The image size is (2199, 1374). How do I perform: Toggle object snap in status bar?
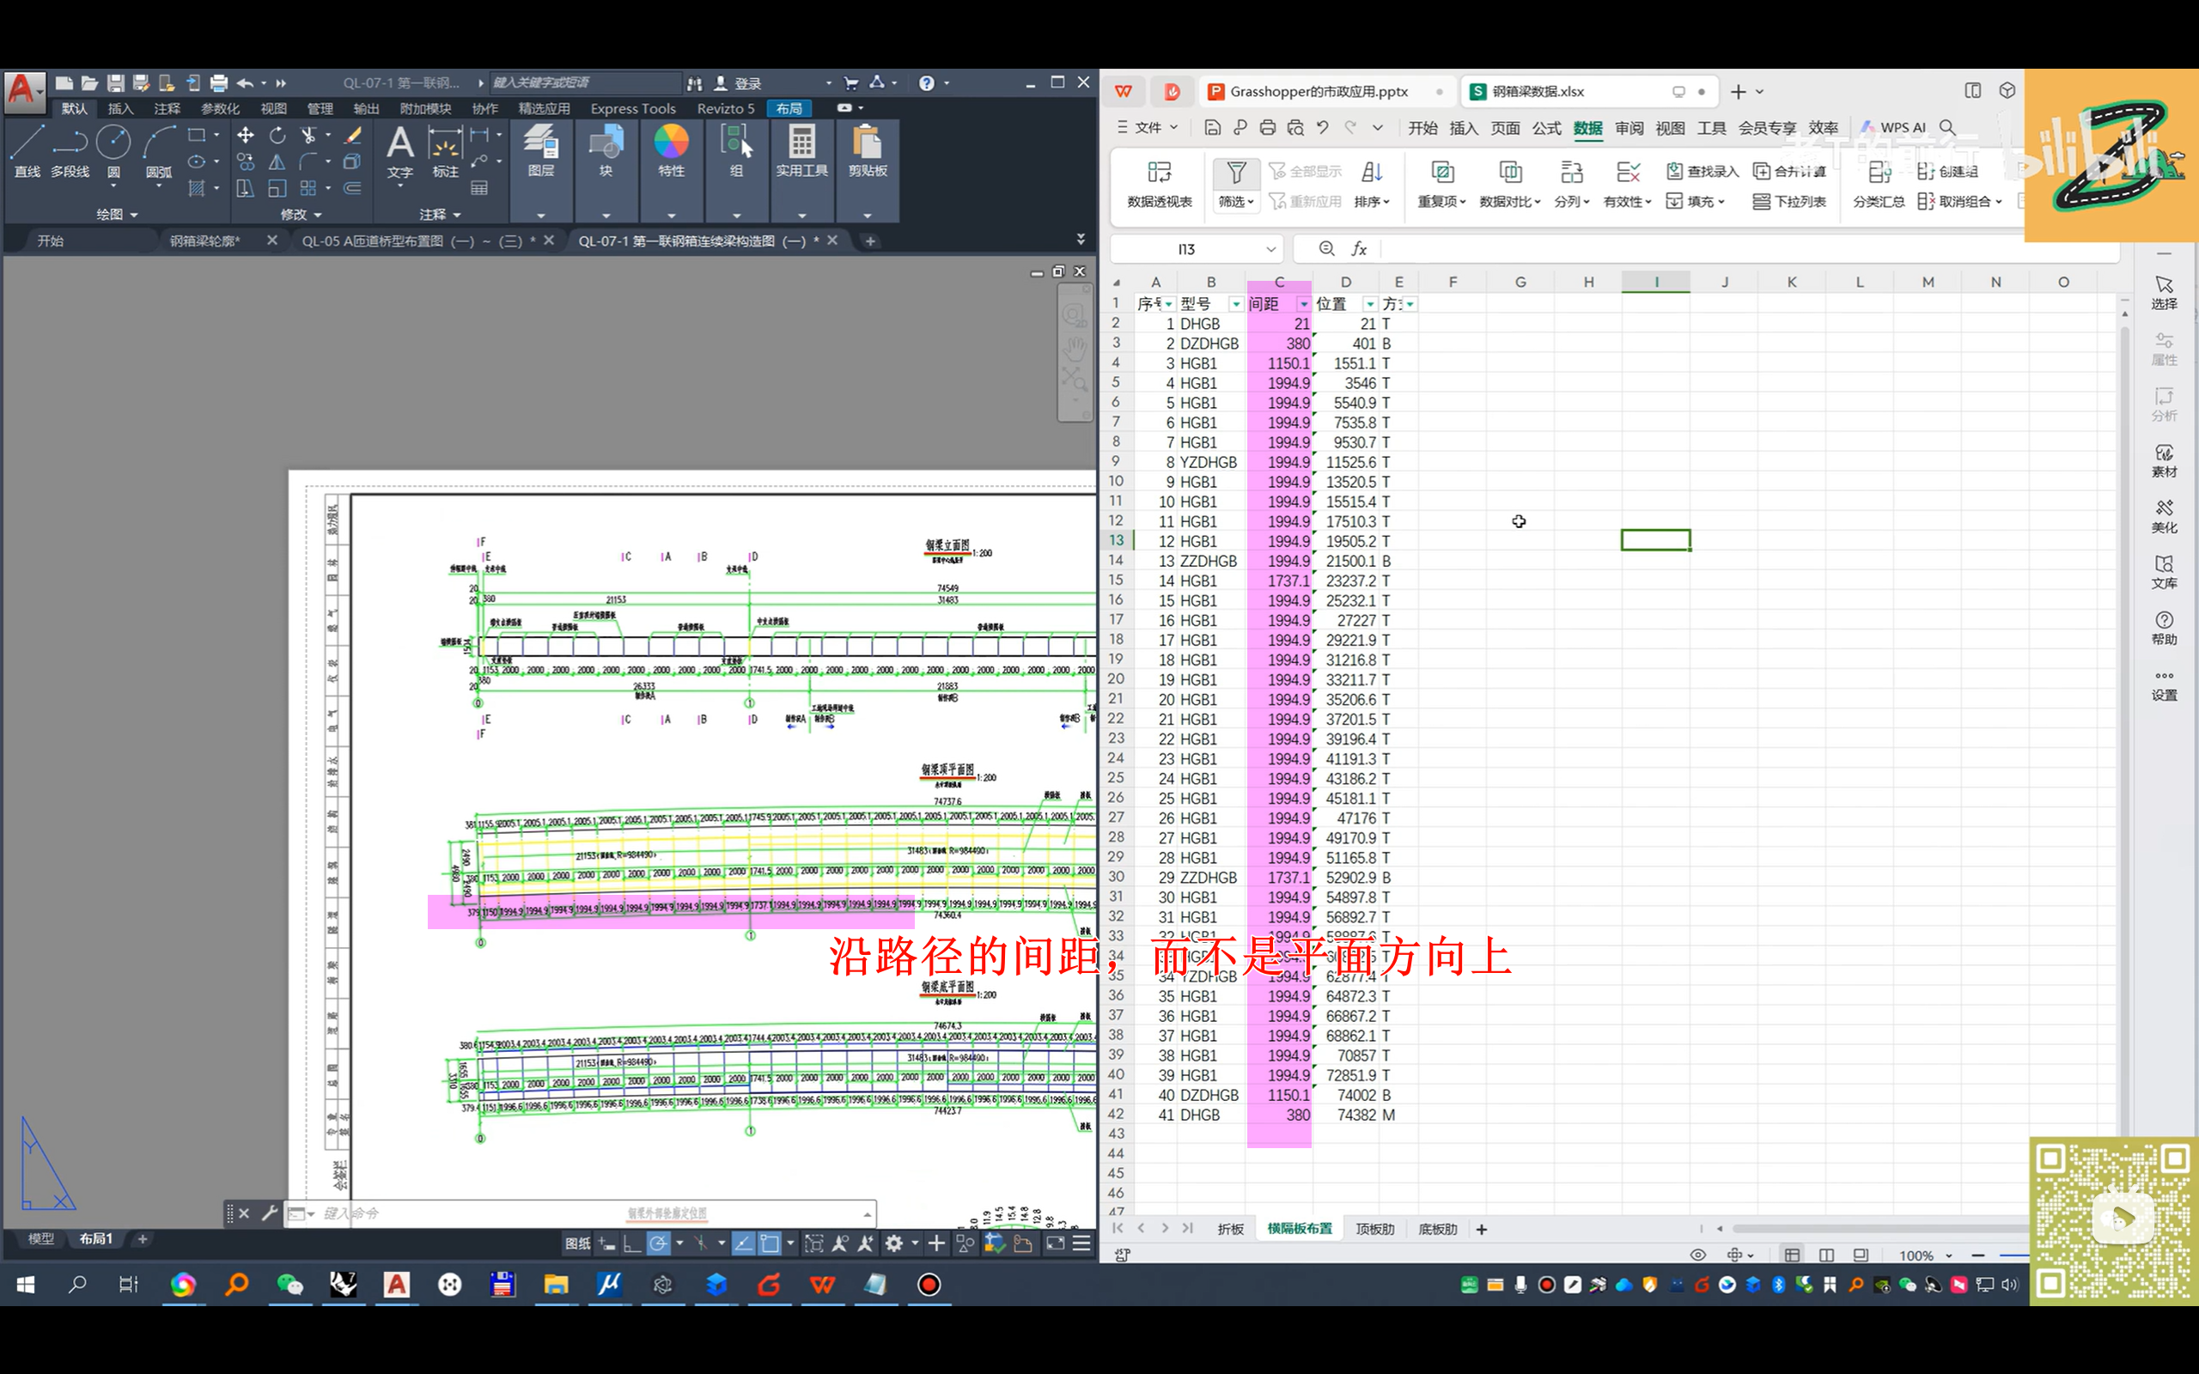click(x=771, y=1243)
